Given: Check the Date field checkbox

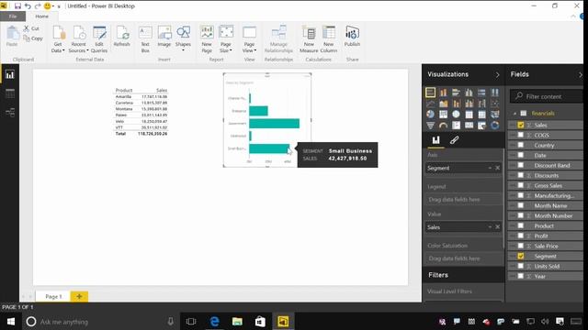Looking at the screenshot, I should (x=521, y=155).
